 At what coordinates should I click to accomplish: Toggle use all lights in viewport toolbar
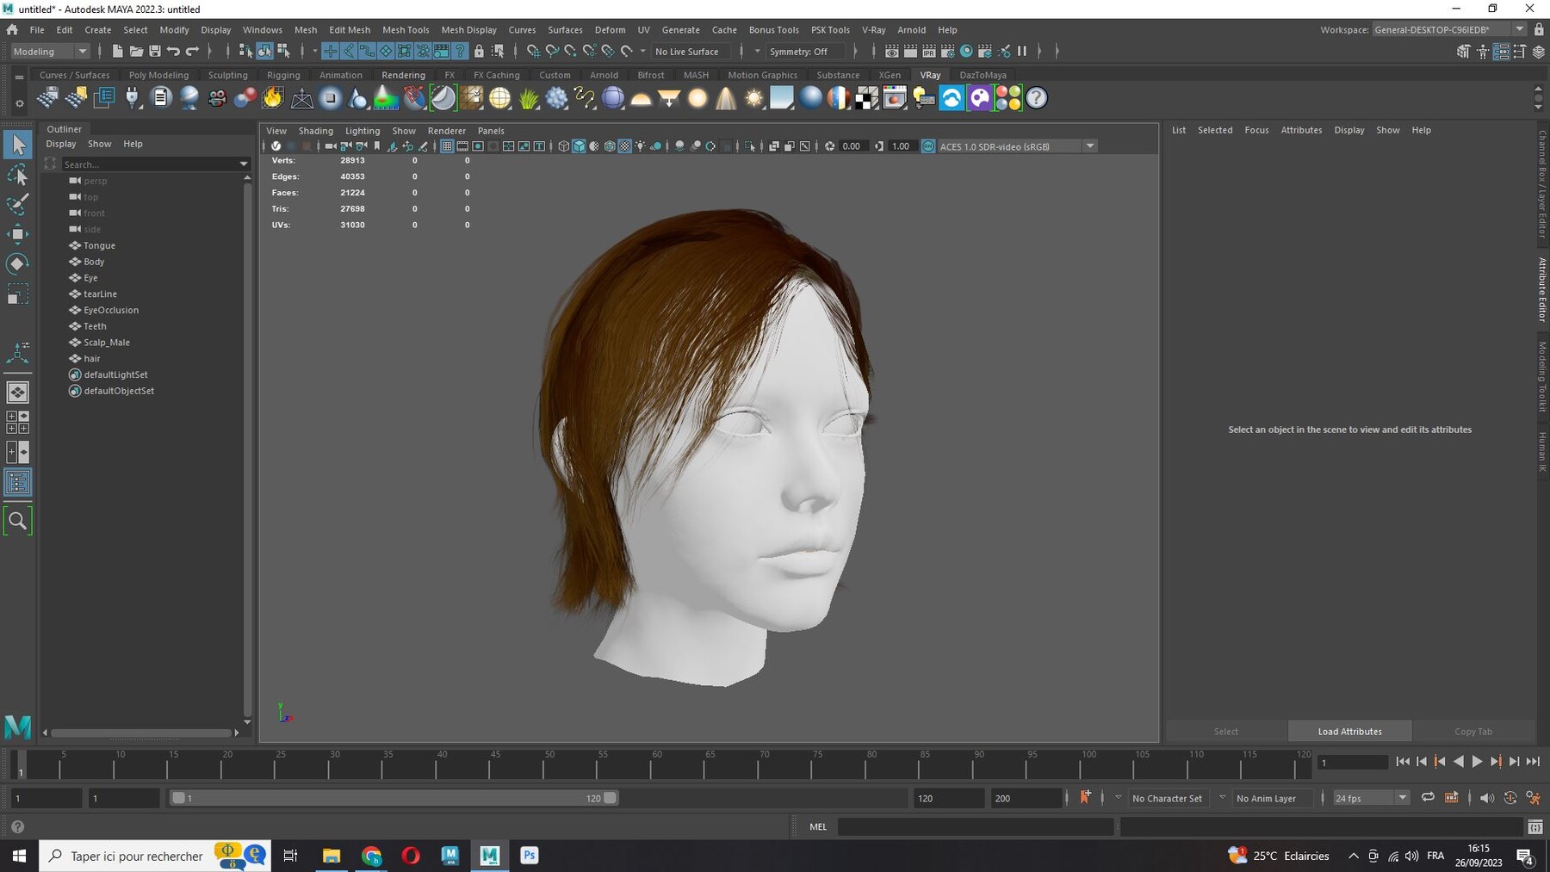(x=640, y=146)
